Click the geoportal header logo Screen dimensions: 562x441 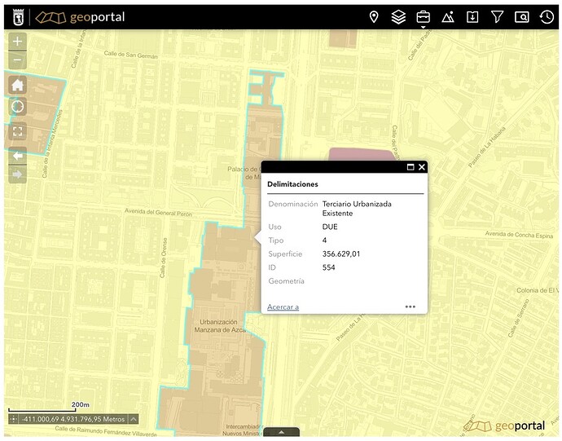[80, 17]
